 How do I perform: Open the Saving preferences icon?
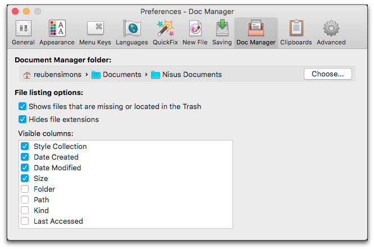pyautogui.click(x=222, y=28)
